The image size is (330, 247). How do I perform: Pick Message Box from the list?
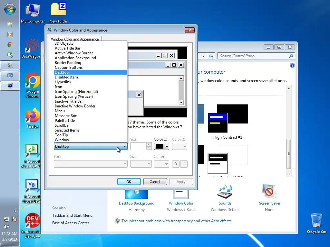91,116
